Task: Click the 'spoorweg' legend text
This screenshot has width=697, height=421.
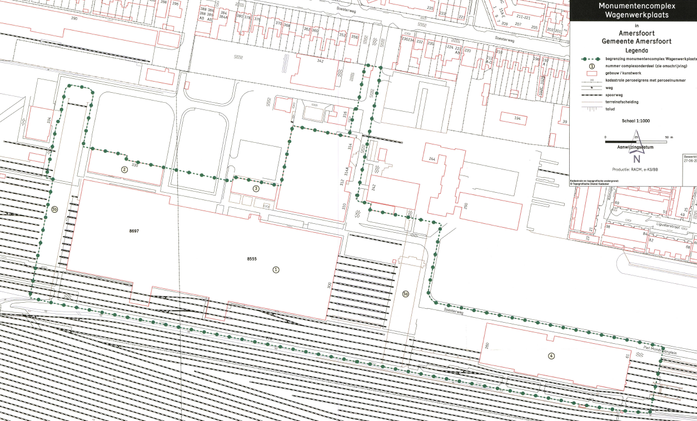Action: pyautogui.click(x=614, y=95)
